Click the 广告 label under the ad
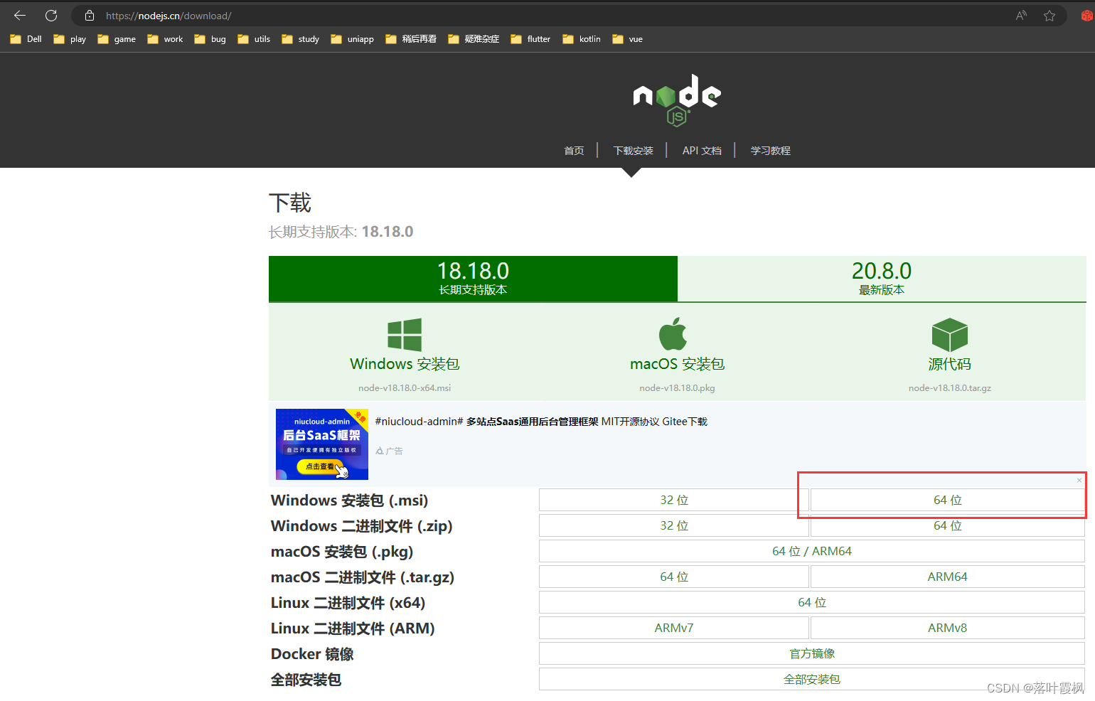Image resolution: width=1095 pixels, height=701 pixels. click(389, 451)
